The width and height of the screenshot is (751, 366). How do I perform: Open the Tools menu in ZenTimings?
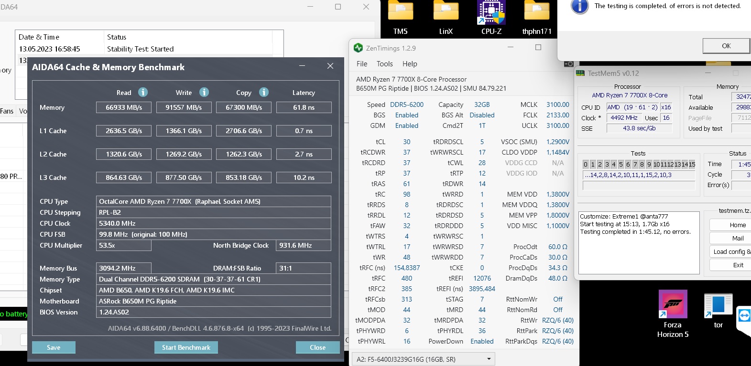point(385,64)
